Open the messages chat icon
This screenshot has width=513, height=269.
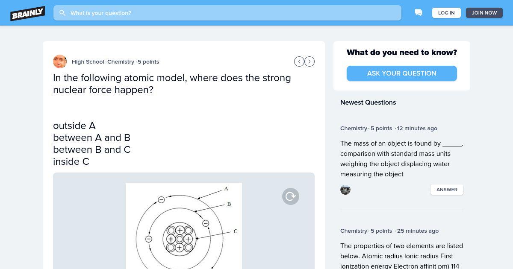pyautogui.click(x=419, y=13)
